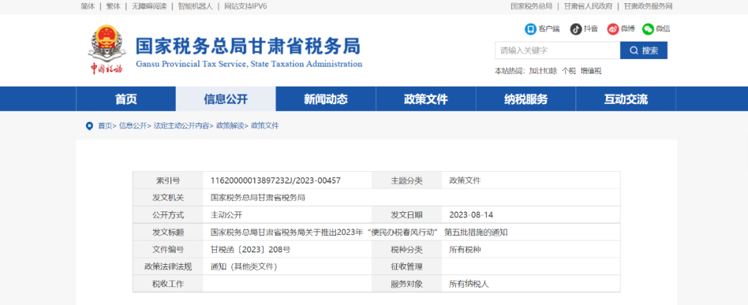This screenshot has width=748, height=305.
Task: Open the 政策文件 navigation tab
Action: coord(425,99)
